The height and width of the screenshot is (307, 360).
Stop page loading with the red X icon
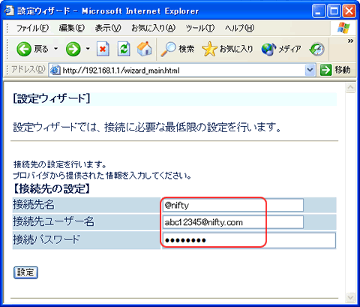(x=103, y=49)
